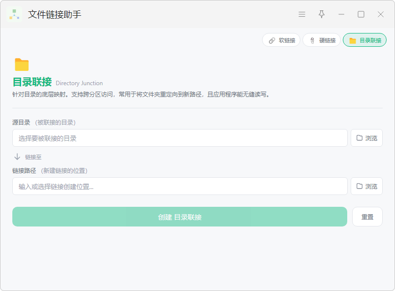Focus the 链接路径 link path field
395x291 pixels.
pyautogui.click(x=180, y=186)
